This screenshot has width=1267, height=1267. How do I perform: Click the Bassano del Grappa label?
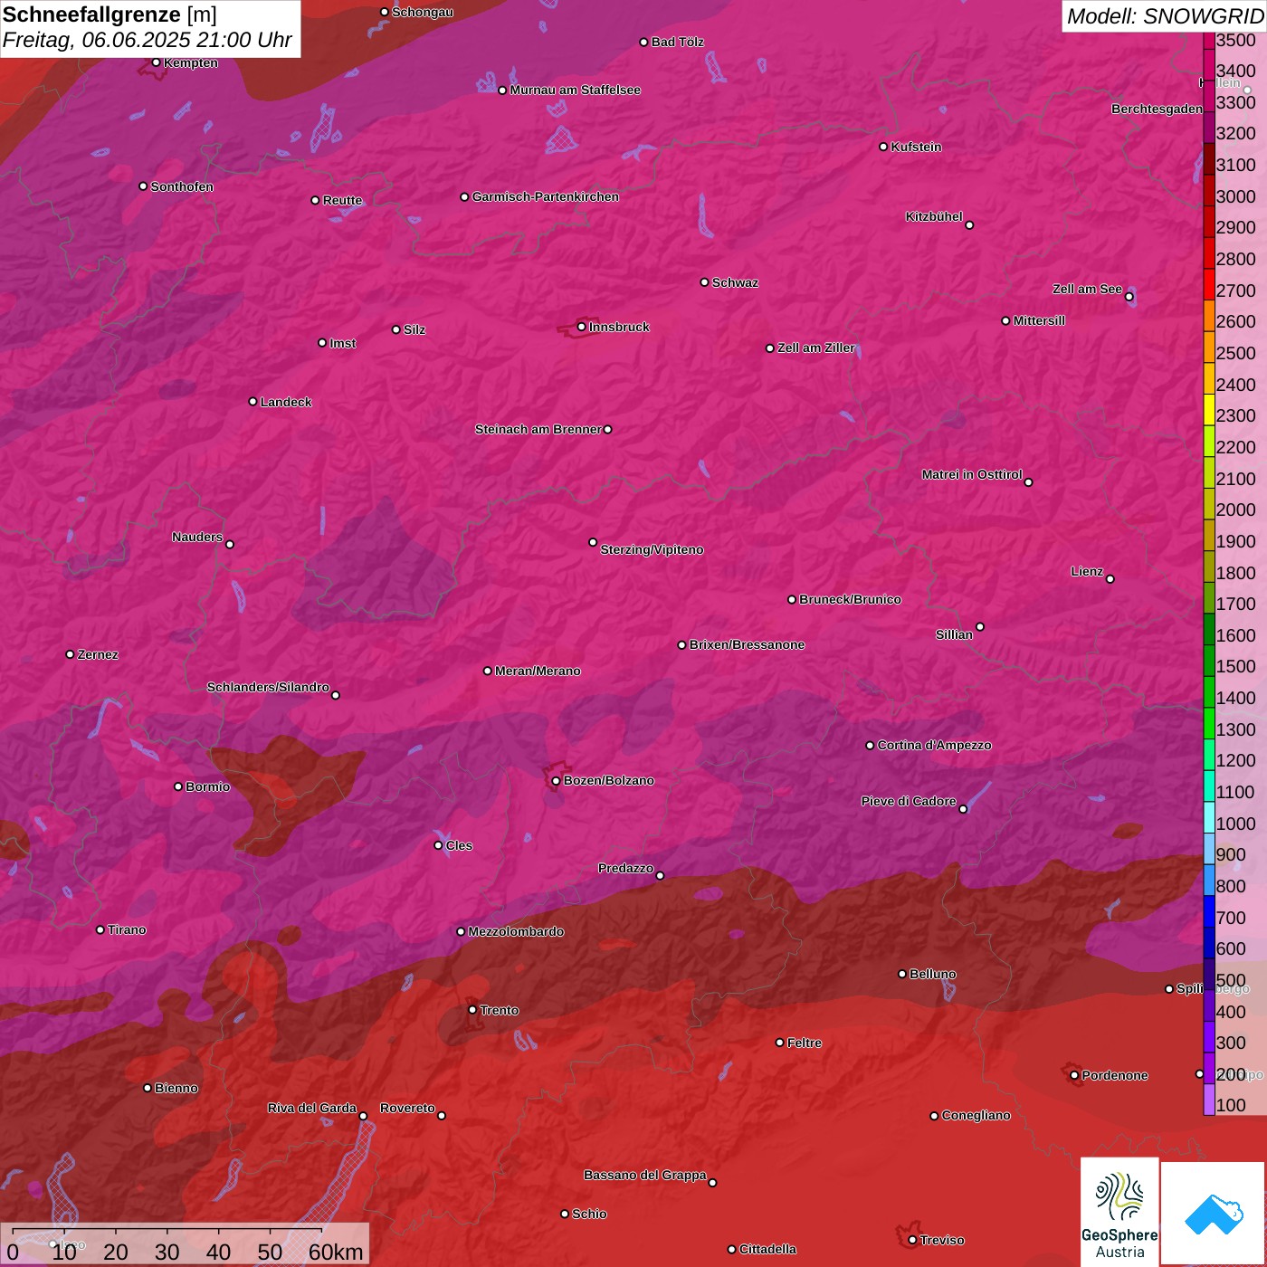coord(645,1175)
